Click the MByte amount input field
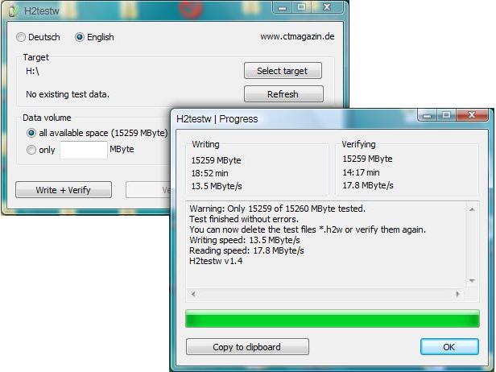The height and width of the screenshot is (372, 496). coord(84,150)
